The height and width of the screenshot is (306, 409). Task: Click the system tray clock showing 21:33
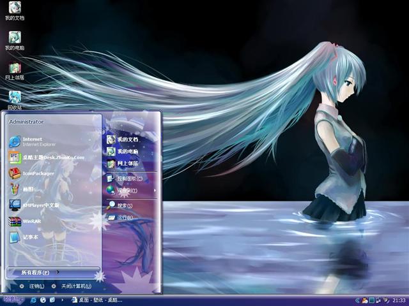click(x=399, y=300)
